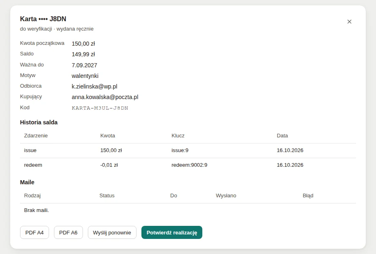Click the Odbiorca label
This screenshot has height=254, width=376.
[31, 86]
